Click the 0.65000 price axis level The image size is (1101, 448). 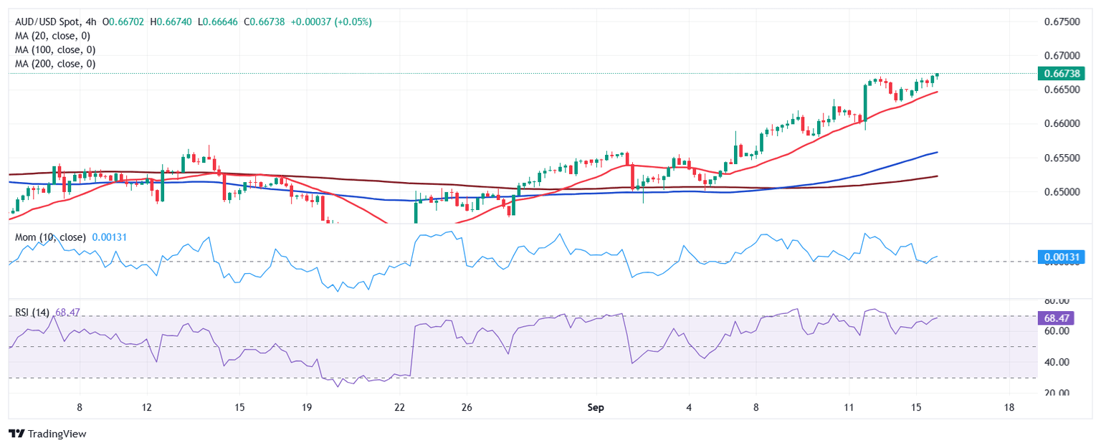click(x=1059, y=191)
